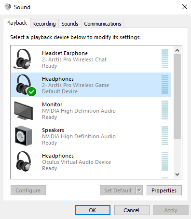Click the Headphones default device level meter

point(165,85)
